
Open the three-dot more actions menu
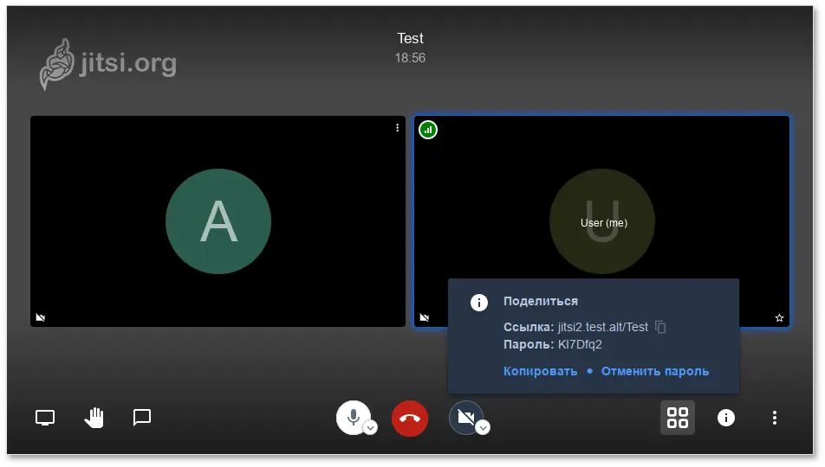[775, 418]
